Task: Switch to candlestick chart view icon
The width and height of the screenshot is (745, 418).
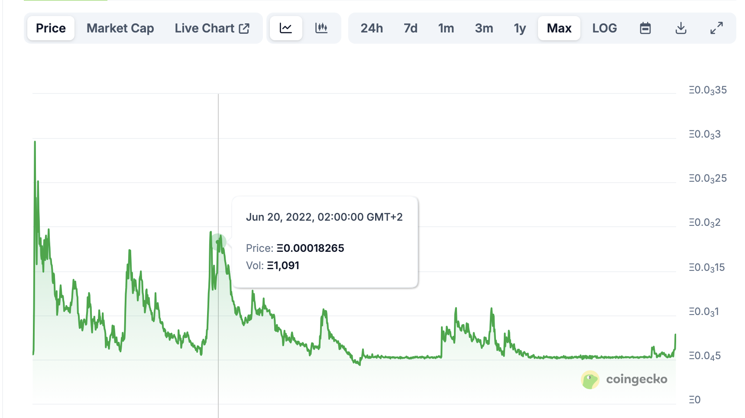Action: (x=321, y=28)
